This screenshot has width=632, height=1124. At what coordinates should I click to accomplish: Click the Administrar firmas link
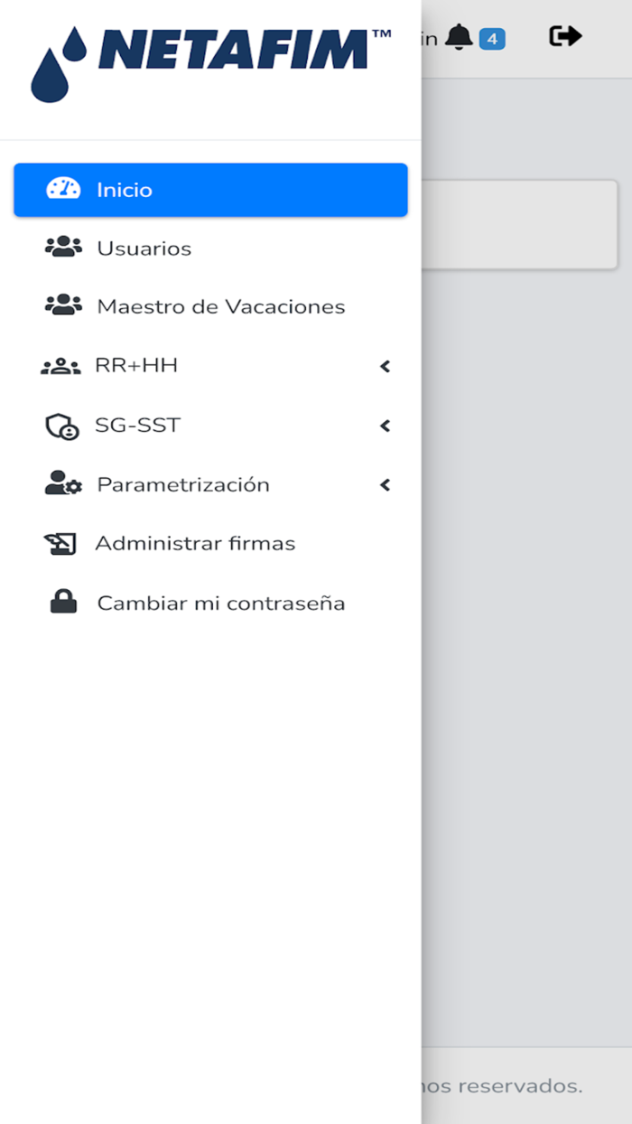pyautogui.click(x=196, y=543)
